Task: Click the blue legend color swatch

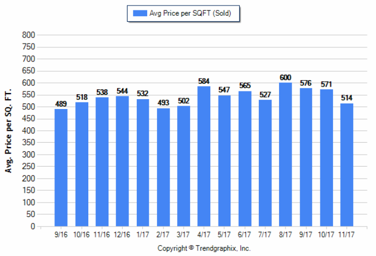Action: click(139, 14)
